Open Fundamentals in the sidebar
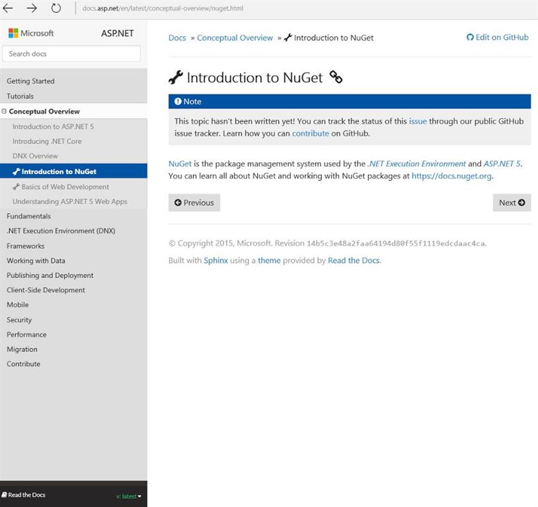The height and width of the screenshot is (507, 538). [x=29, y=217]
